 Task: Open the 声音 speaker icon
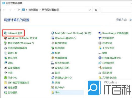(x=5, y=73)
